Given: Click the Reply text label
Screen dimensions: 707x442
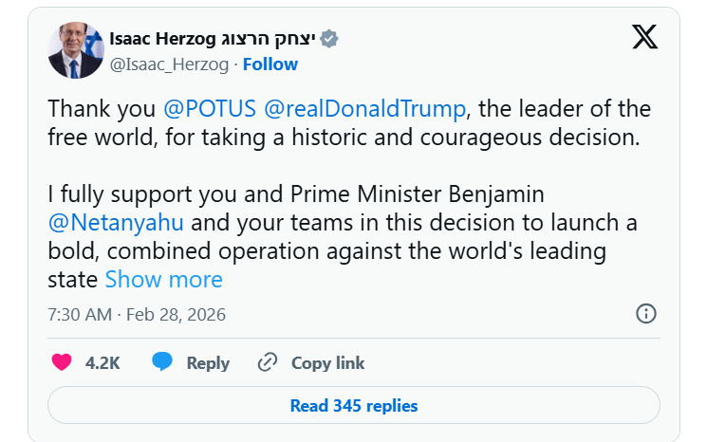Looking at the screenshot, I should point(208,362).
